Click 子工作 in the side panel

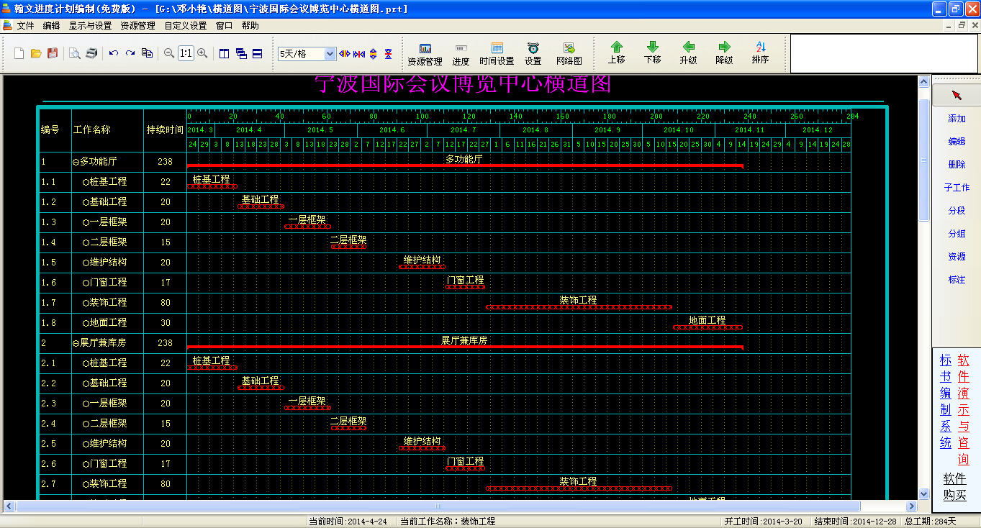(x=957, y=188)
